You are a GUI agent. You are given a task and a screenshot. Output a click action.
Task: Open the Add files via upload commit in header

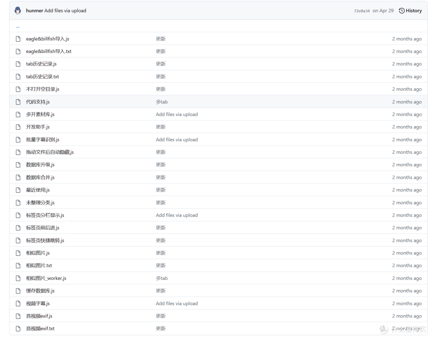coord(65,11)
